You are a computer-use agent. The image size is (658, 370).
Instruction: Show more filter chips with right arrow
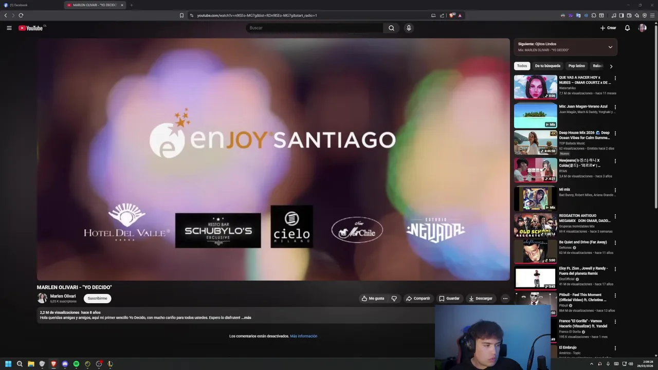click(x=611, y=66)
